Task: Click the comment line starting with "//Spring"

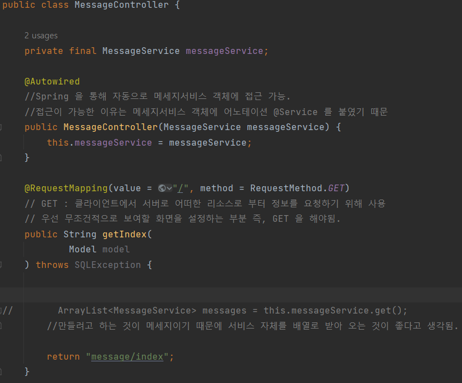Action: pyautogui.click(x=158, y=96)
